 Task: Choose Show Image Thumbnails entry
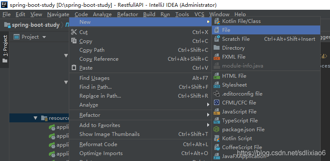pos(140,134)
